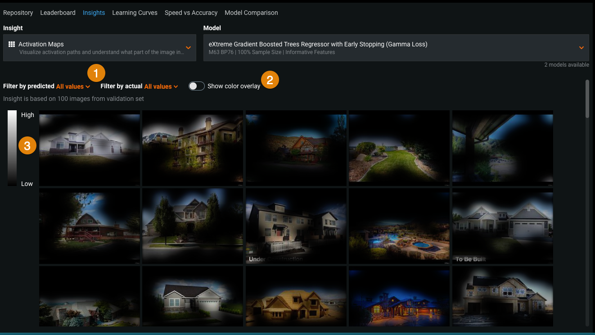The height and width of the screenshot is (335, 595).
Task: Click the 'Under Construction' house thumbnail
Action: pos(296,226)
